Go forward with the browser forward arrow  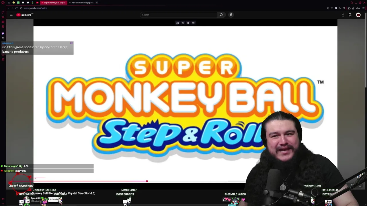[12, 8]
